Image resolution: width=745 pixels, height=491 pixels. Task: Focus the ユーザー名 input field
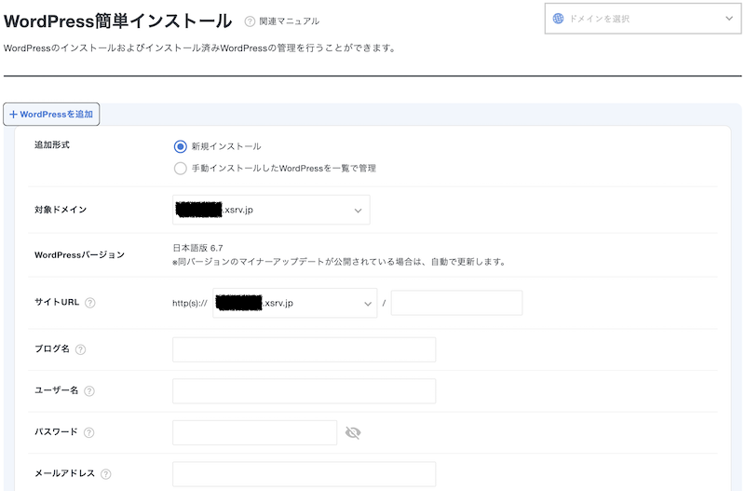click(305, 390)
